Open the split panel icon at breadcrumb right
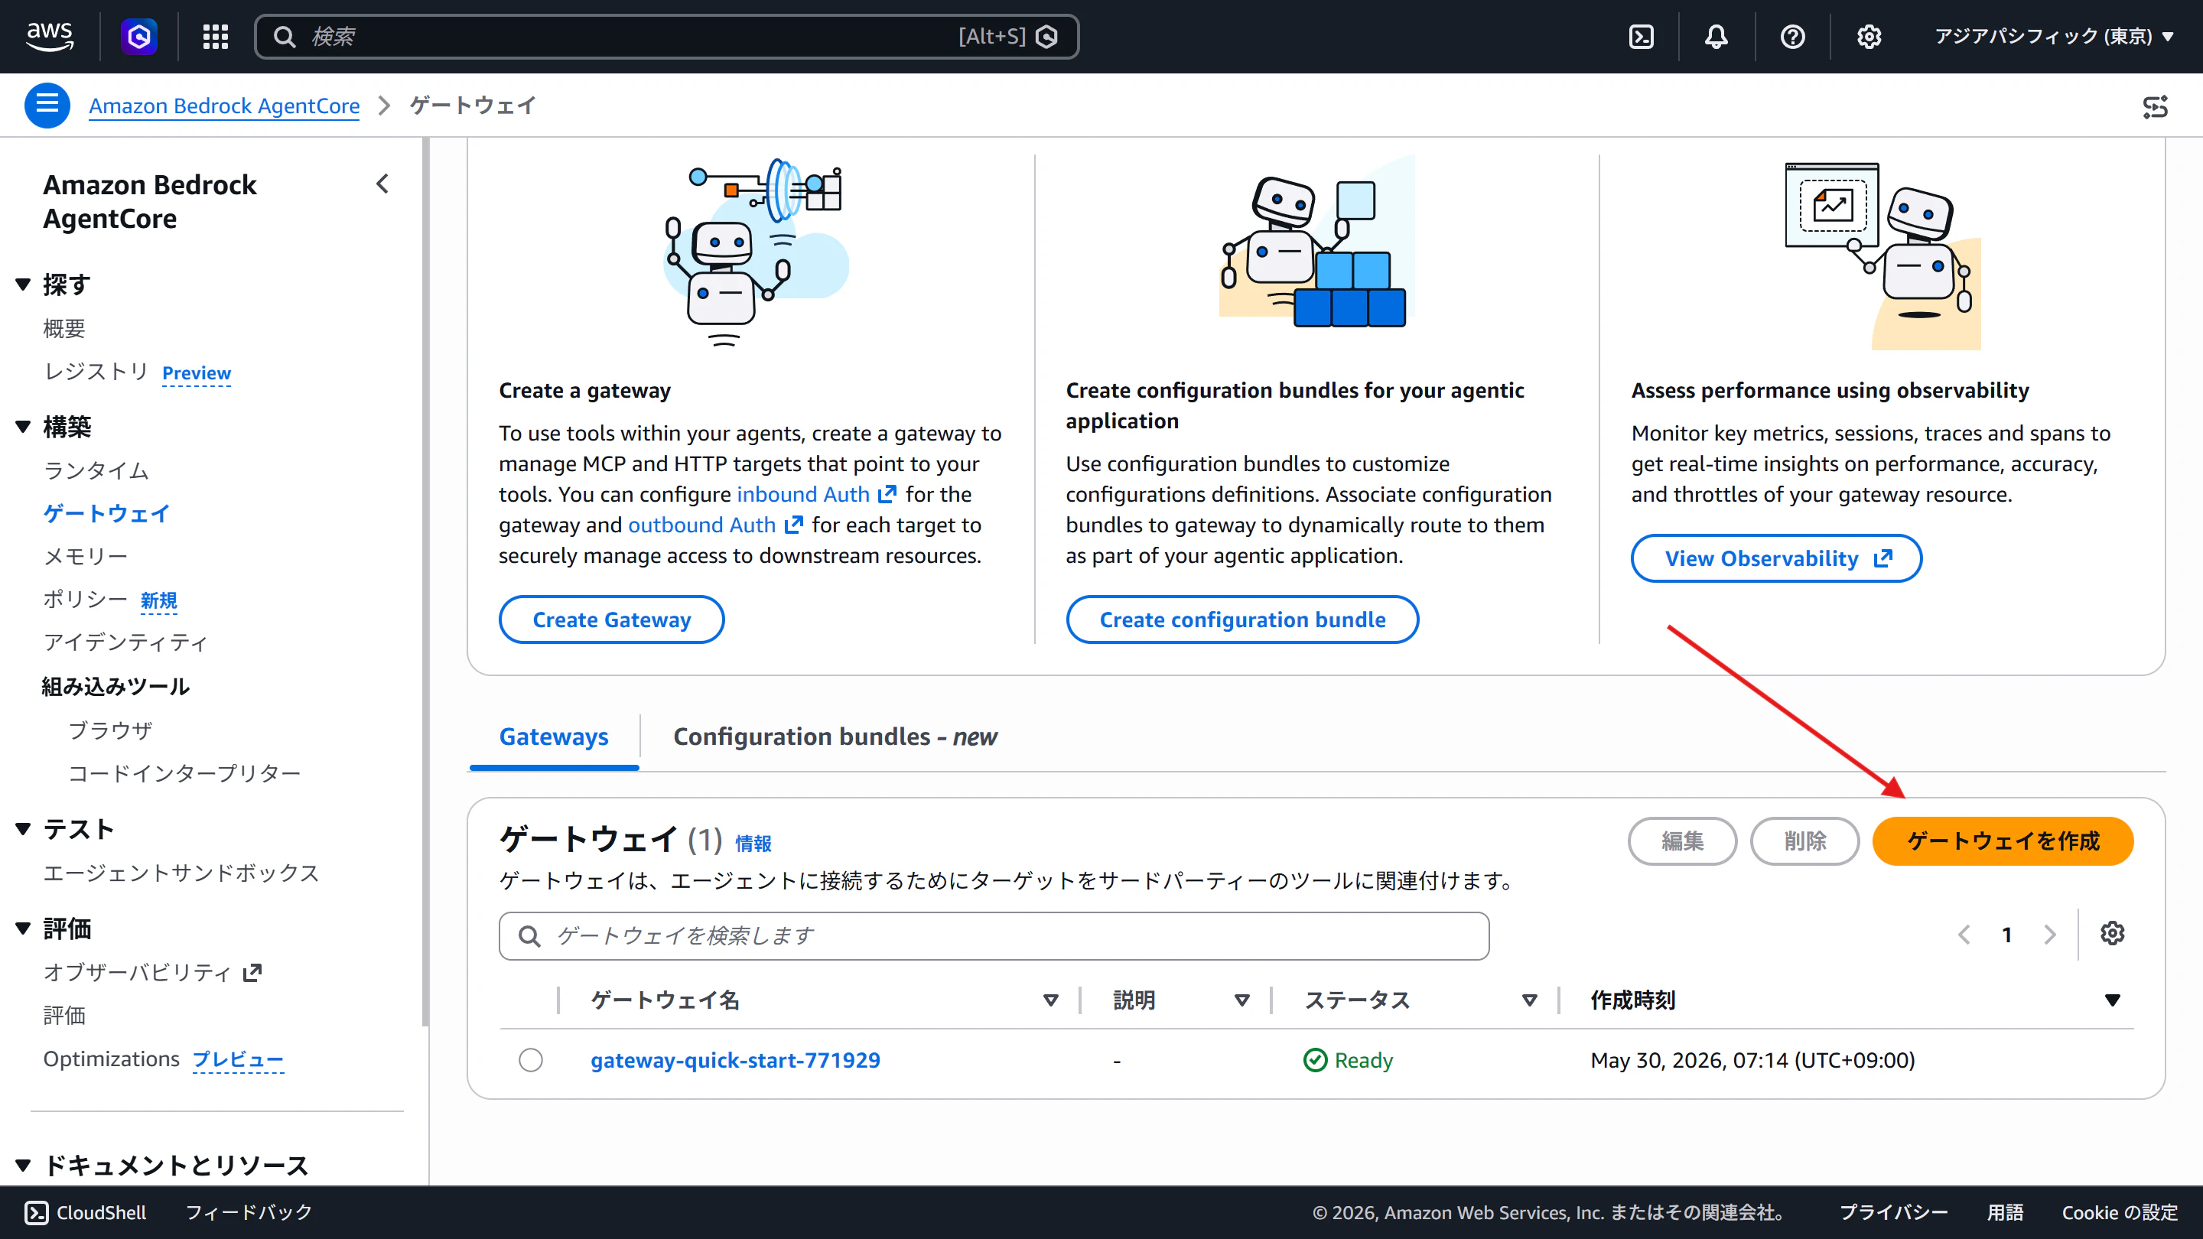 click(x=2155, y=106)
